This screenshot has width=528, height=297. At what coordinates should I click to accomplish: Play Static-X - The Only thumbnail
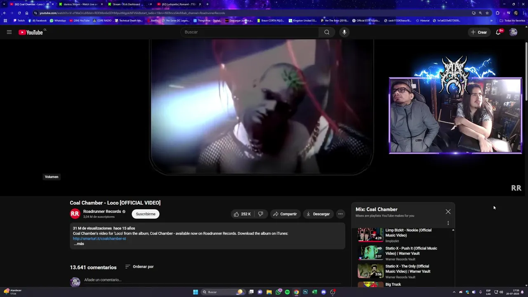click(370, 271)
